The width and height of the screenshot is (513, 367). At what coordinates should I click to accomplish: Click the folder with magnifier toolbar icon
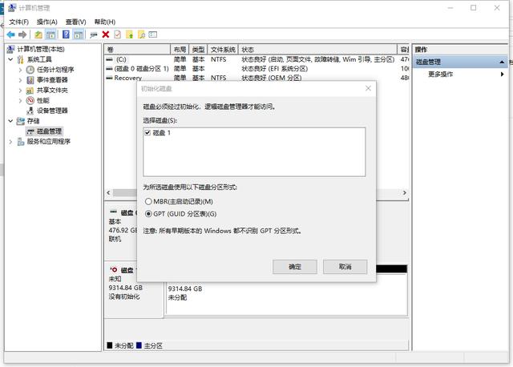141,34
